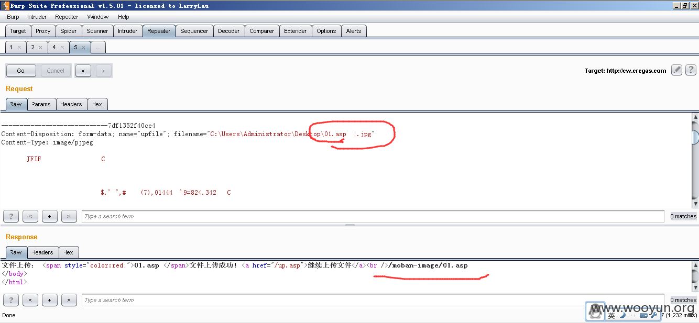The width and height of the screenshot is (699, 323).
Task: Open request search options plus button
Action: tap(50, 216)
